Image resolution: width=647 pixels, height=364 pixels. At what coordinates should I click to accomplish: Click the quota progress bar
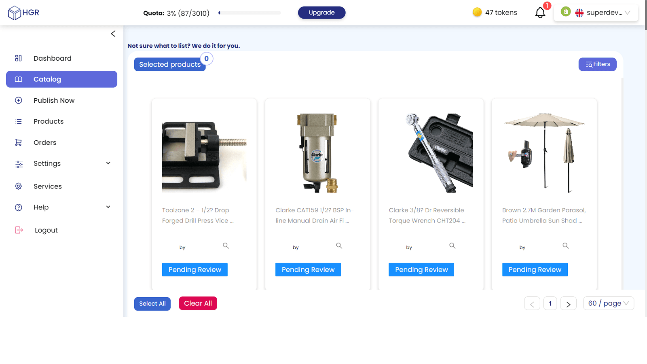pos(249,13)
